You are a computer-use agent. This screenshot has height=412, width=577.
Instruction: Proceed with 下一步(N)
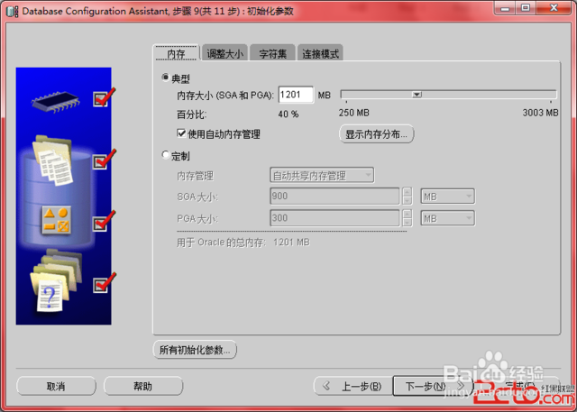(x=432, y=386)
